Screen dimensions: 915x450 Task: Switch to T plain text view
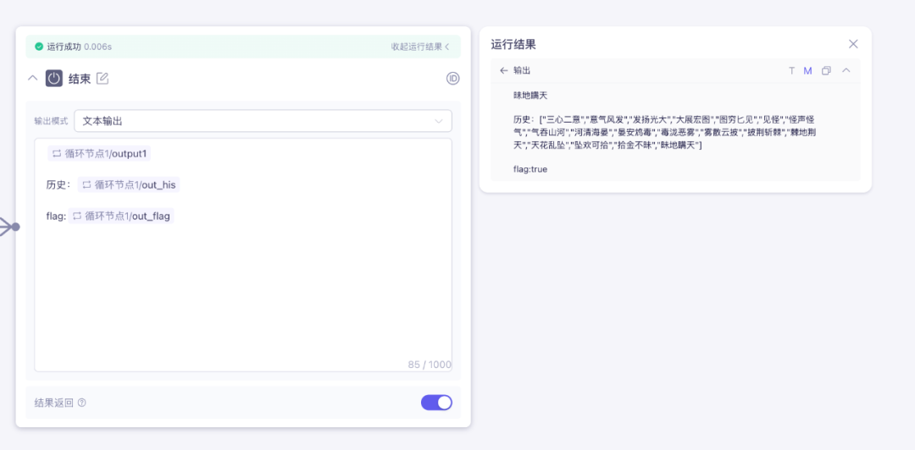point(791,70)
